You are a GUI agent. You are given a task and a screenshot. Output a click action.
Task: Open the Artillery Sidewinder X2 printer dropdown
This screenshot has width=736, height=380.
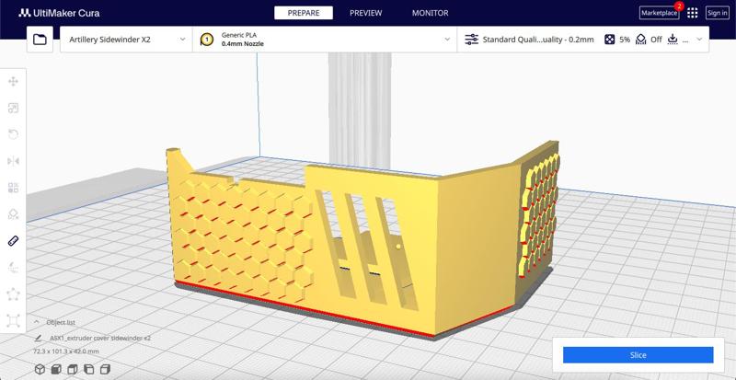(x=126, y=40)
